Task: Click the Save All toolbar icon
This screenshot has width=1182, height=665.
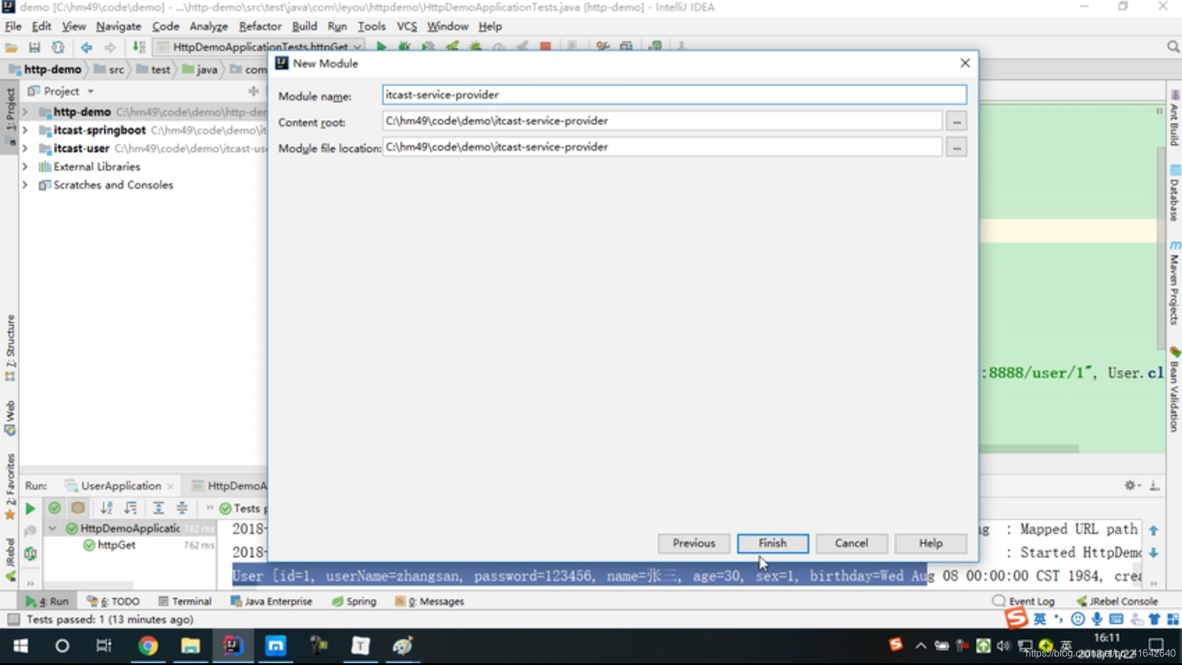Action: click(x=34, y=47)
